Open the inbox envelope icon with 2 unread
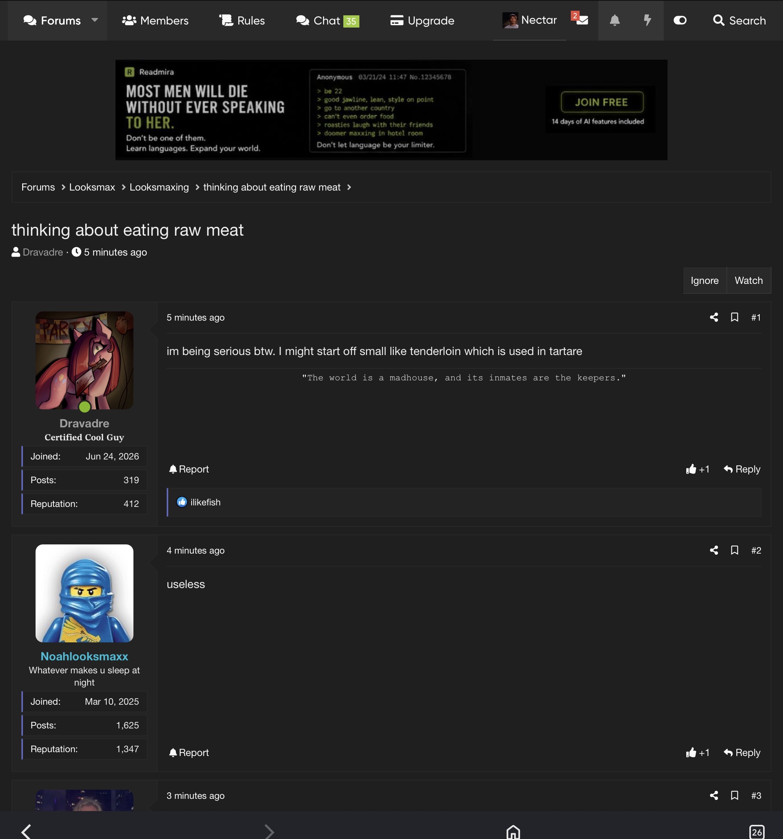783x839 pixels. (x=580, y=20)
